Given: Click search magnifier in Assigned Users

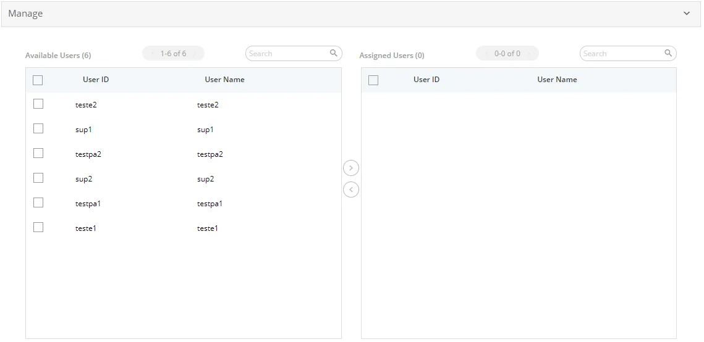Looking at the screenshot, I should point(668,53).
